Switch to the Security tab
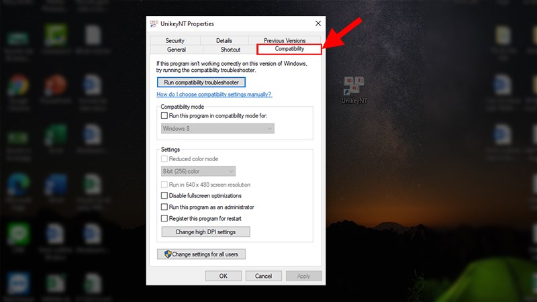This screenshot has height=302, width=537. (175, 40)
